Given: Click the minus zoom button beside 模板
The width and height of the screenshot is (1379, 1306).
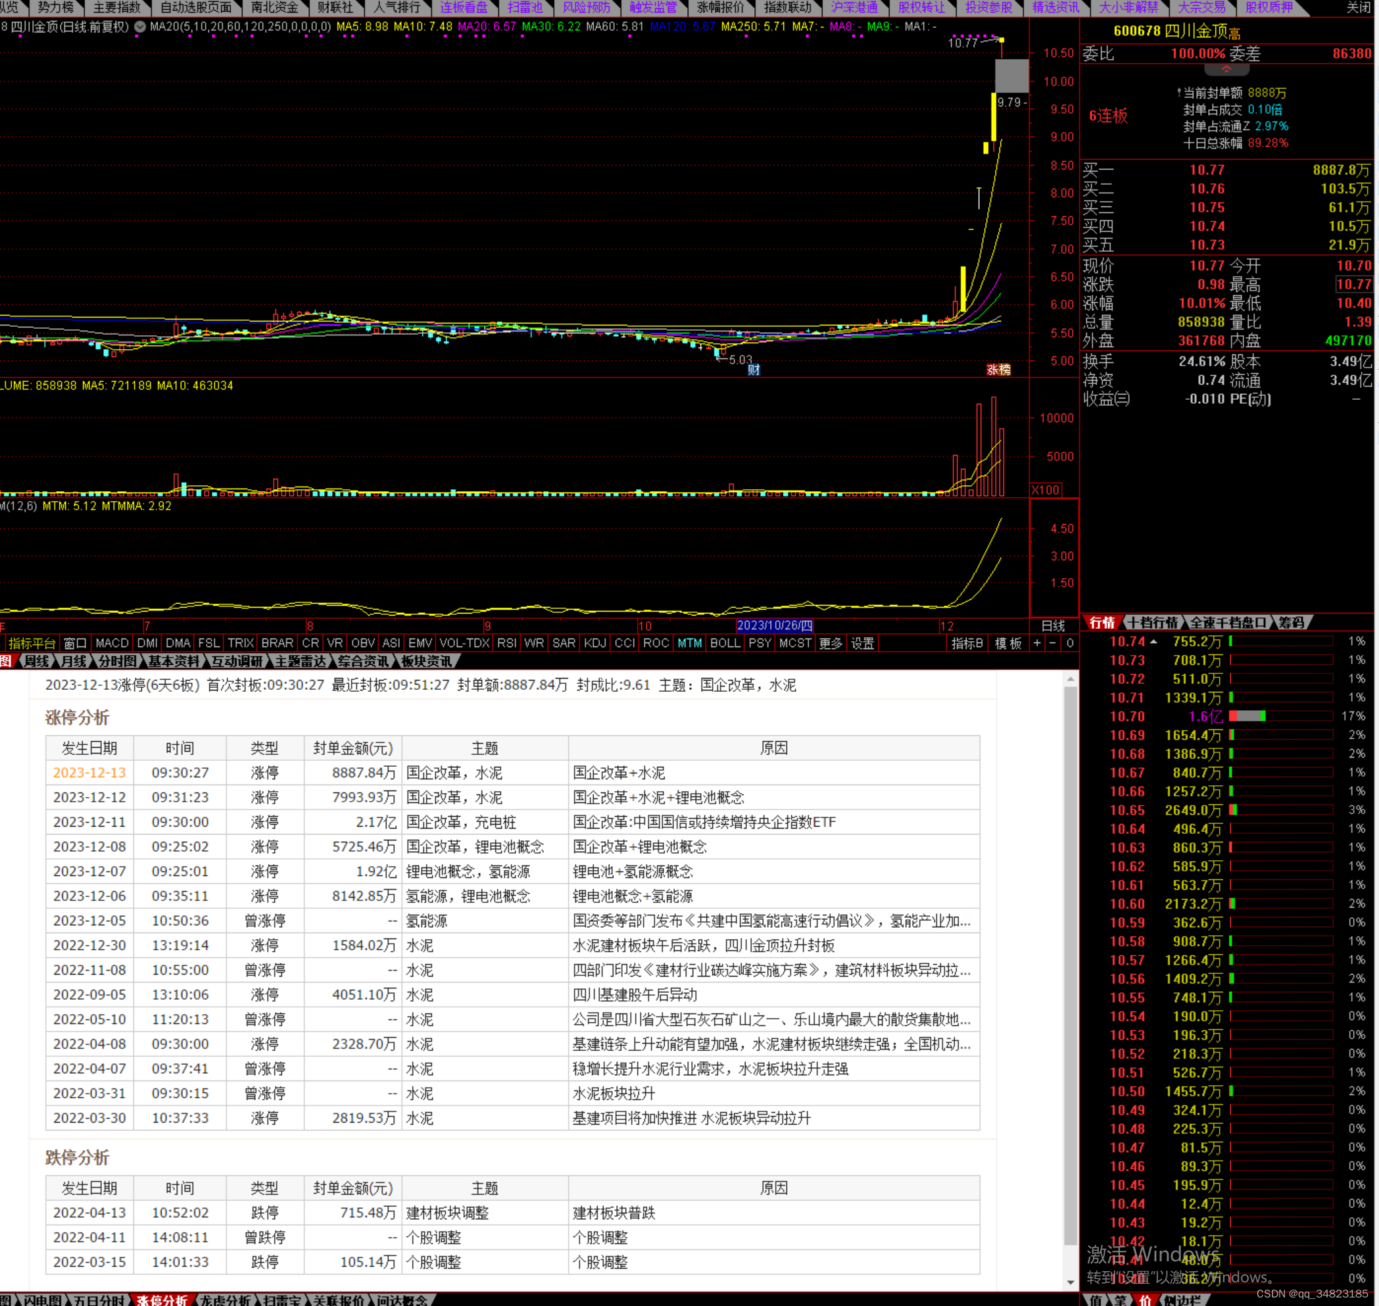Looking at the screenshot, I should (x=1053, y=643).
